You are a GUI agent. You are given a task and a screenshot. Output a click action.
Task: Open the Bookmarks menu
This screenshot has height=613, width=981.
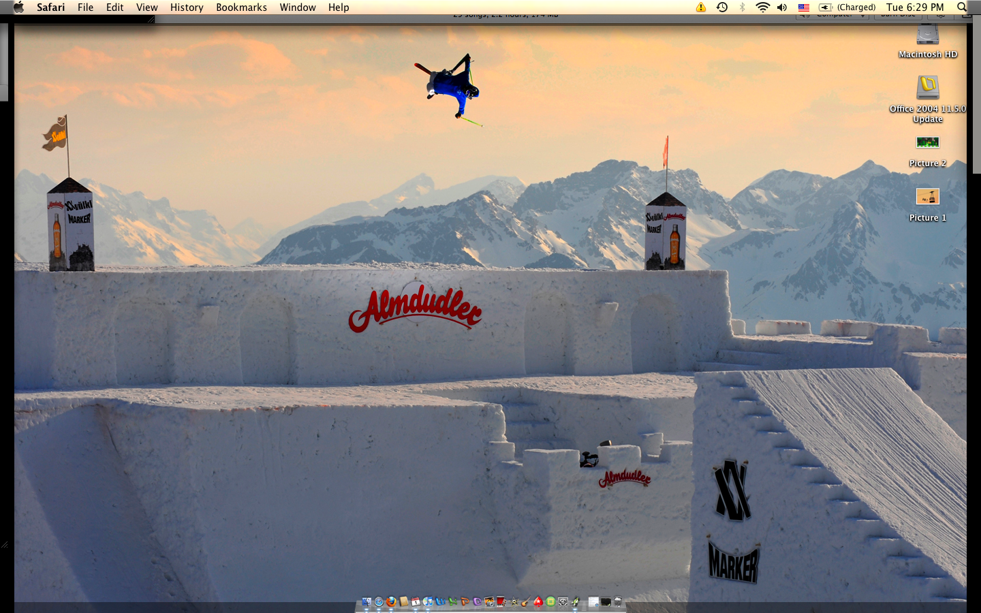pyautogui.click(x=241, y=7)
